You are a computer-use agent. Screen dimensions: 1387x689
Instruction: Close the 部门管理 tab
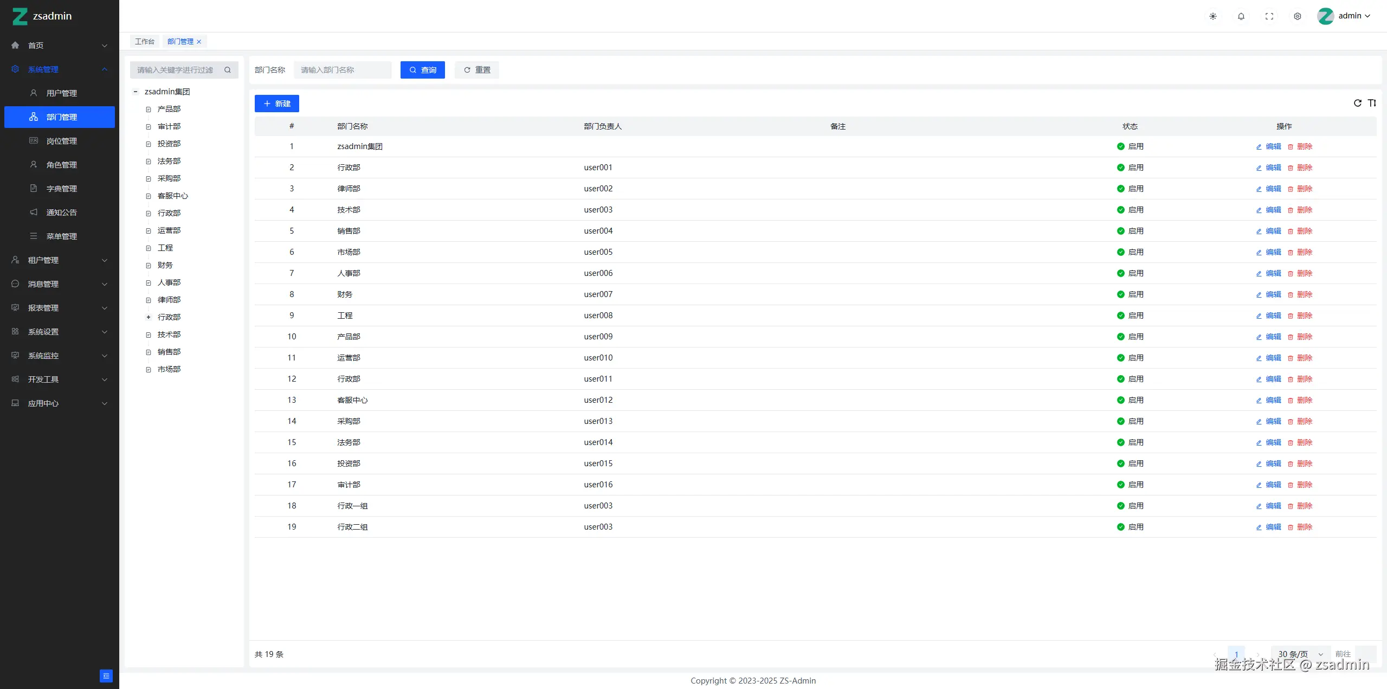pyautogui.click(x=199, y=42)
